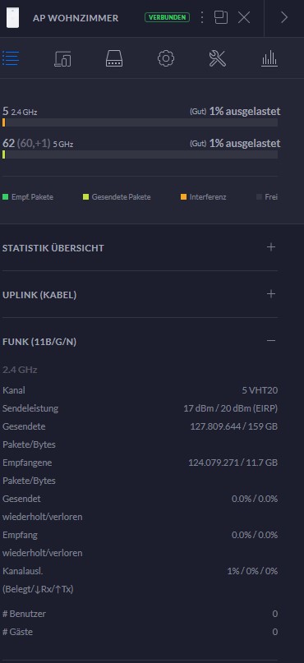This screenshot has width=304, height=663.
Task: Expand the Statistik Übersicht section
Action: coord(271,247)
